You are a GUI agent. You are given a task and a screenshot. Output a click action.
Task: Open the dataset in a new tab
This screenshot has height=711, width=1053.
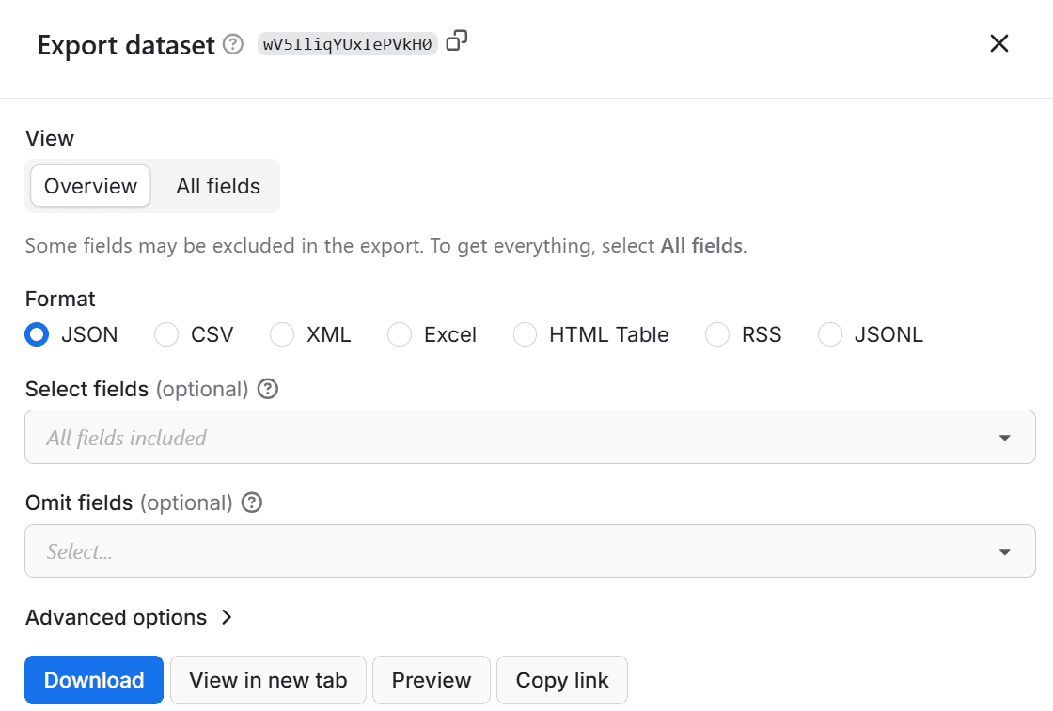pyautogui.click(x=268, y=679)
